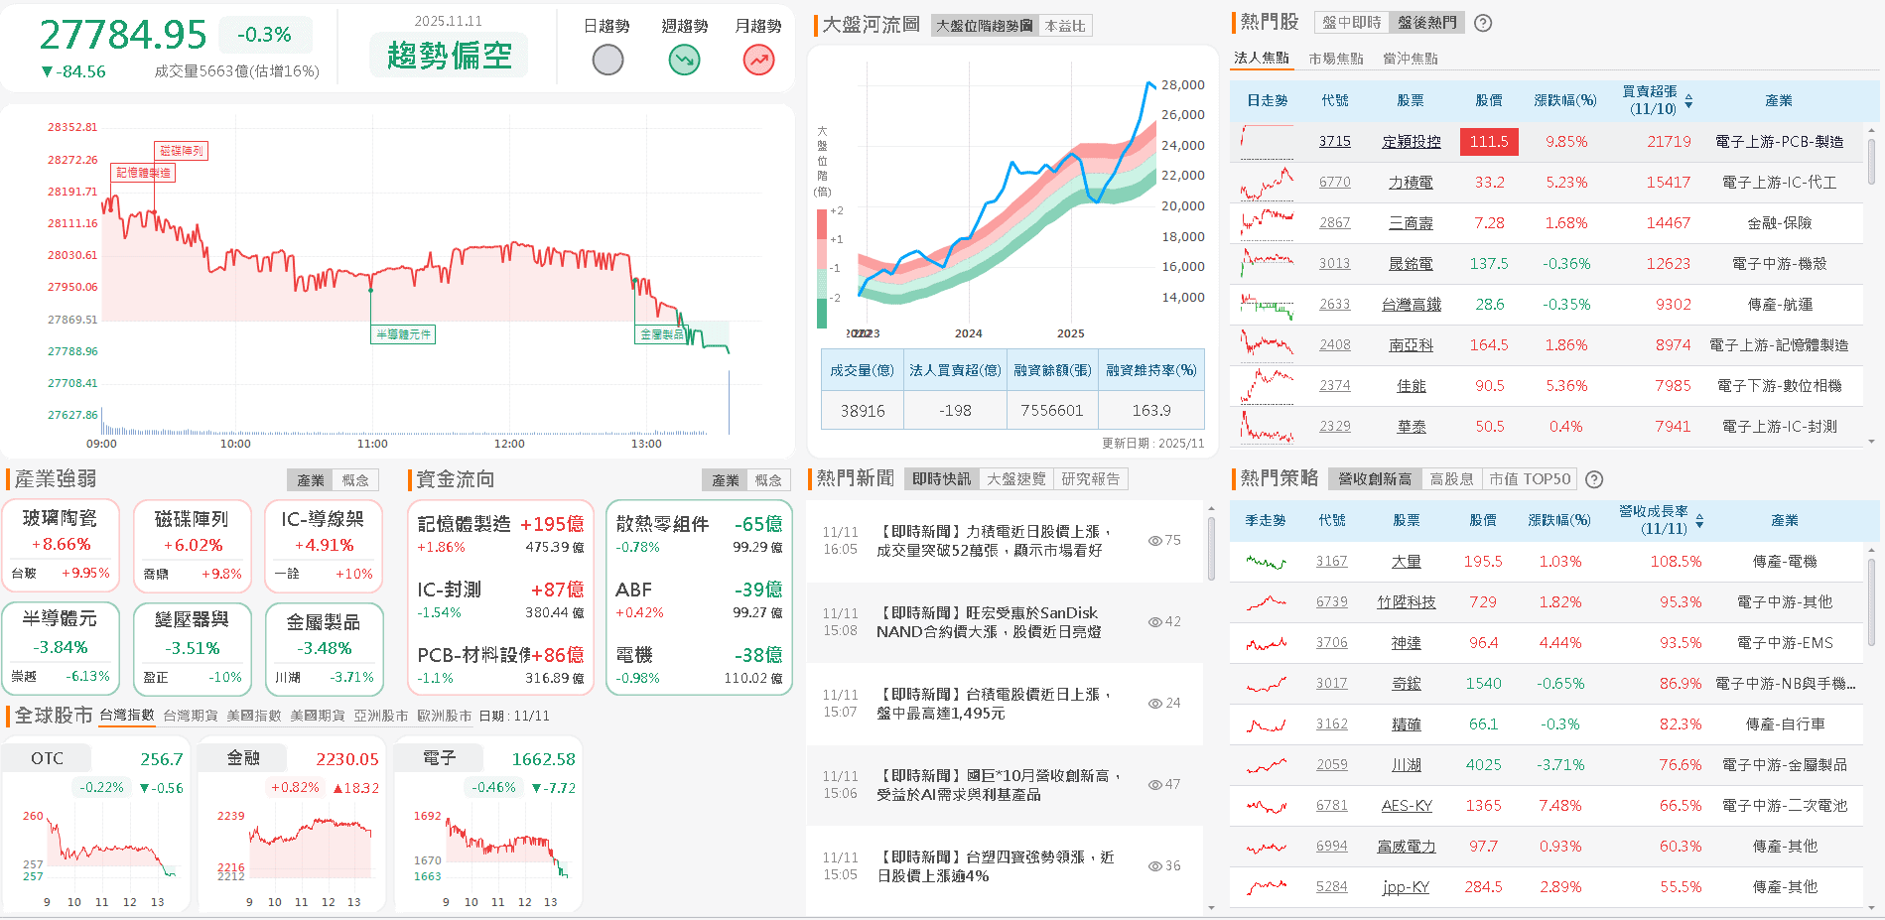Switch 產業強弱 panel to 概念 view
Viewport: 1885px width, 920px height.
click(356, 479)
